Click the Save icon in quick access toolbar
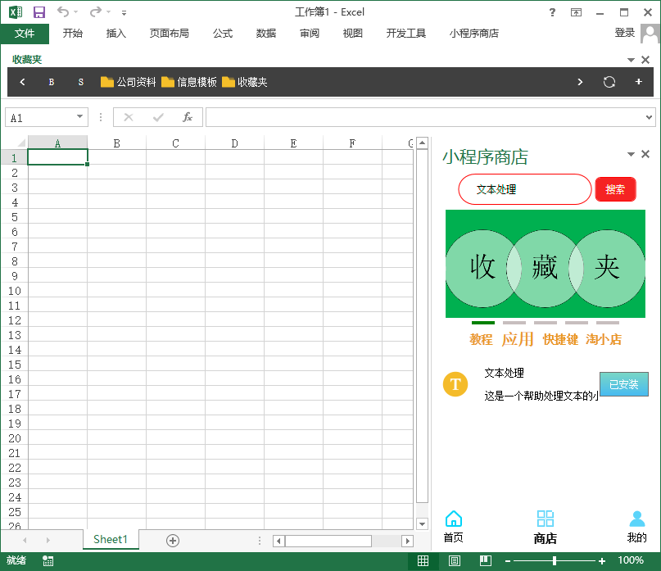The image size is (661, 571). click(x=39, y=12)
